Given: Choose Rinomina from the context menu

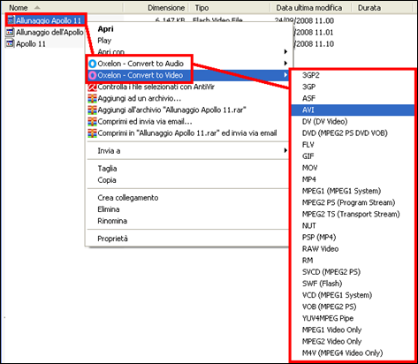Looking at the screenshot, I should pos(112,221).
